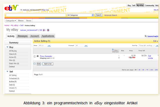Switch to the Messages tab

[22, 36]
